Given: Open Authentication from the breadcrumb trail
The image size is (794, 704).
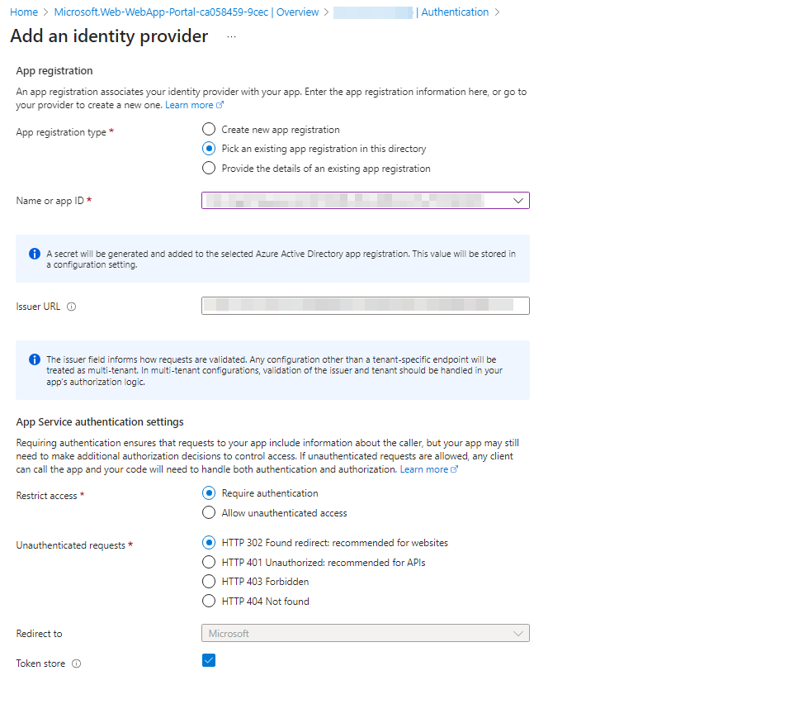Looking at the screenshot, I should coord(455,12).
